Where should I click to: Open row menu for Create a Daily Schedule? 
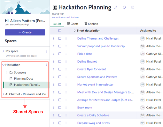click(x=66, y=115)
